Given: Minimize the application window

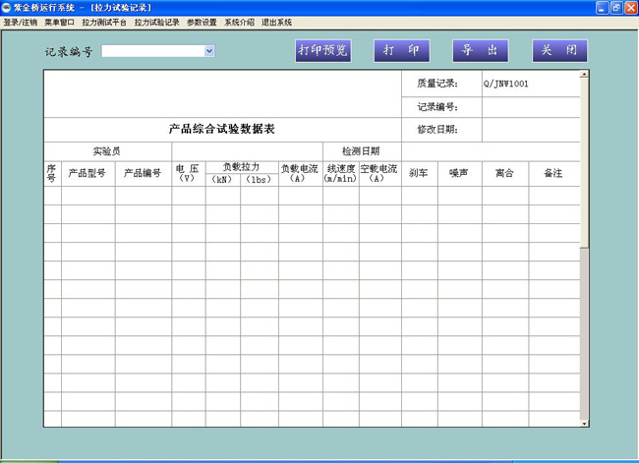Looking at the screenshot, I should point(602,7).
